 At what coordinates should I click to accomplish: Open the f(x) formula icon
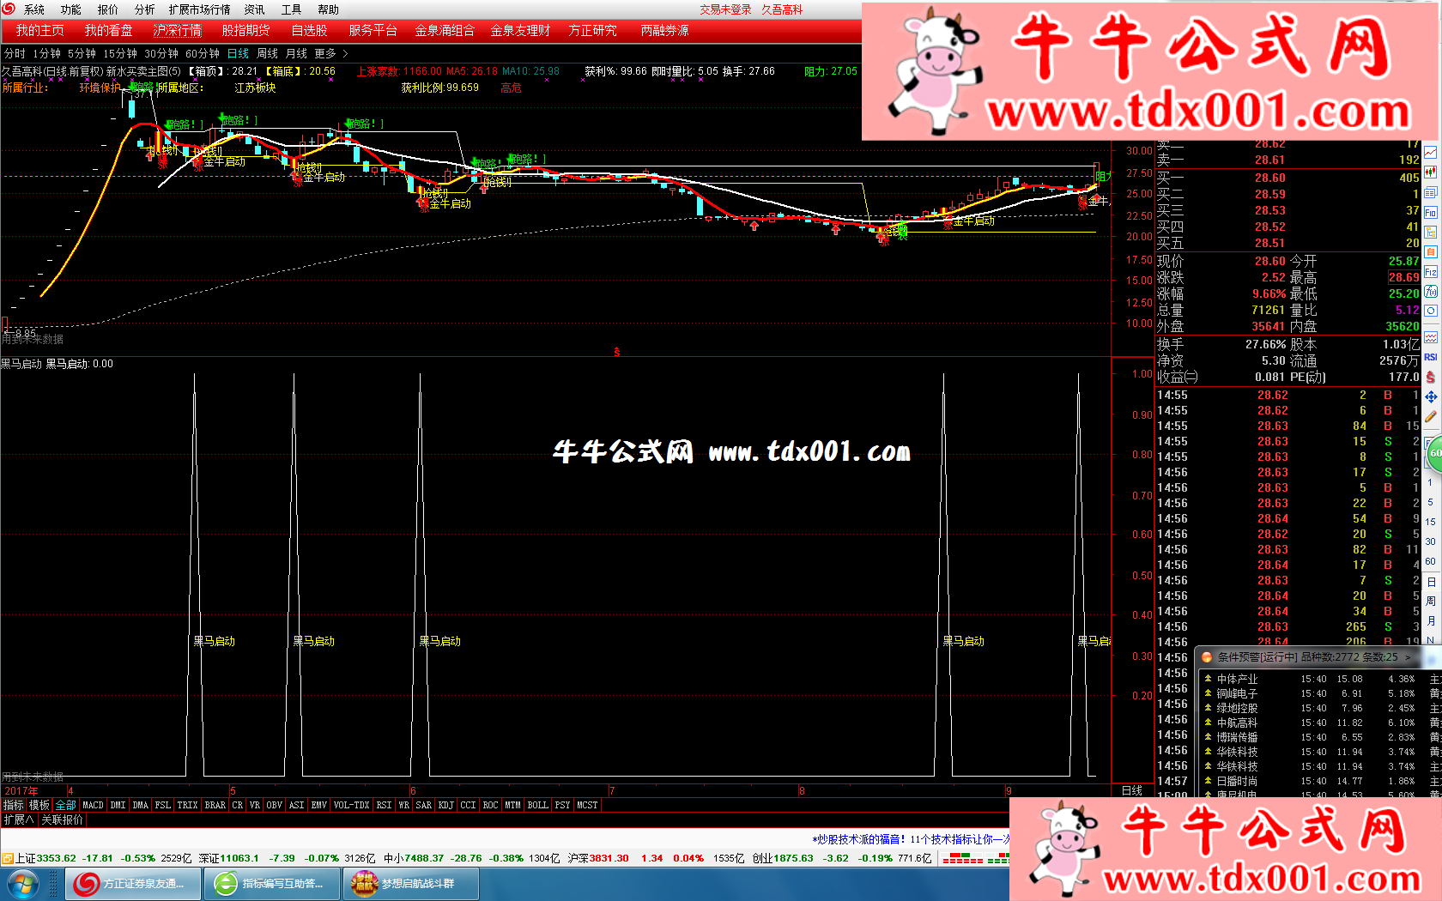pos(1431,292)
